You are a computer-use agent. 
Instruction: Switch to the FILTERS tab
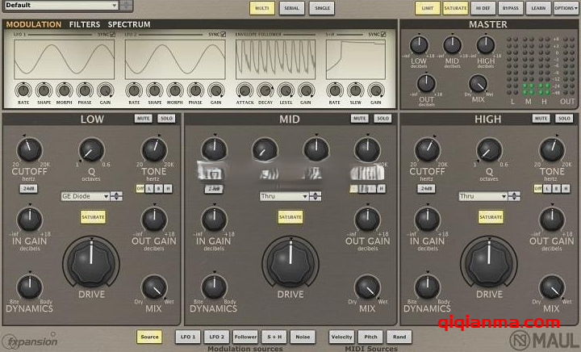point(85,25)
